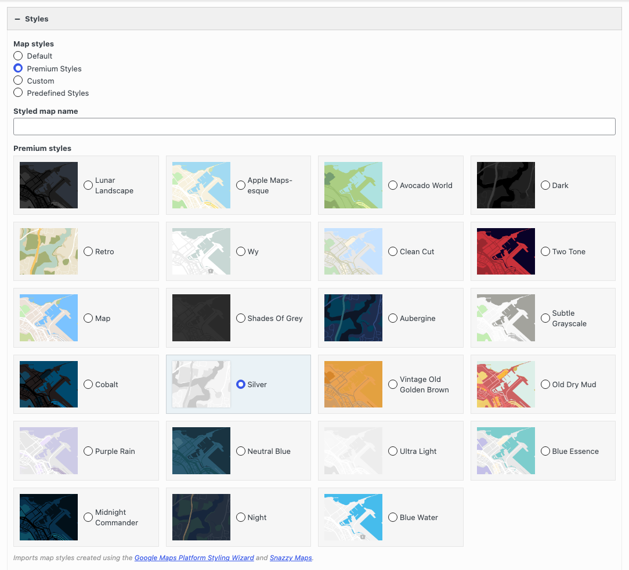Choose the Predefined Styles radio option

(x=18, y=93)
